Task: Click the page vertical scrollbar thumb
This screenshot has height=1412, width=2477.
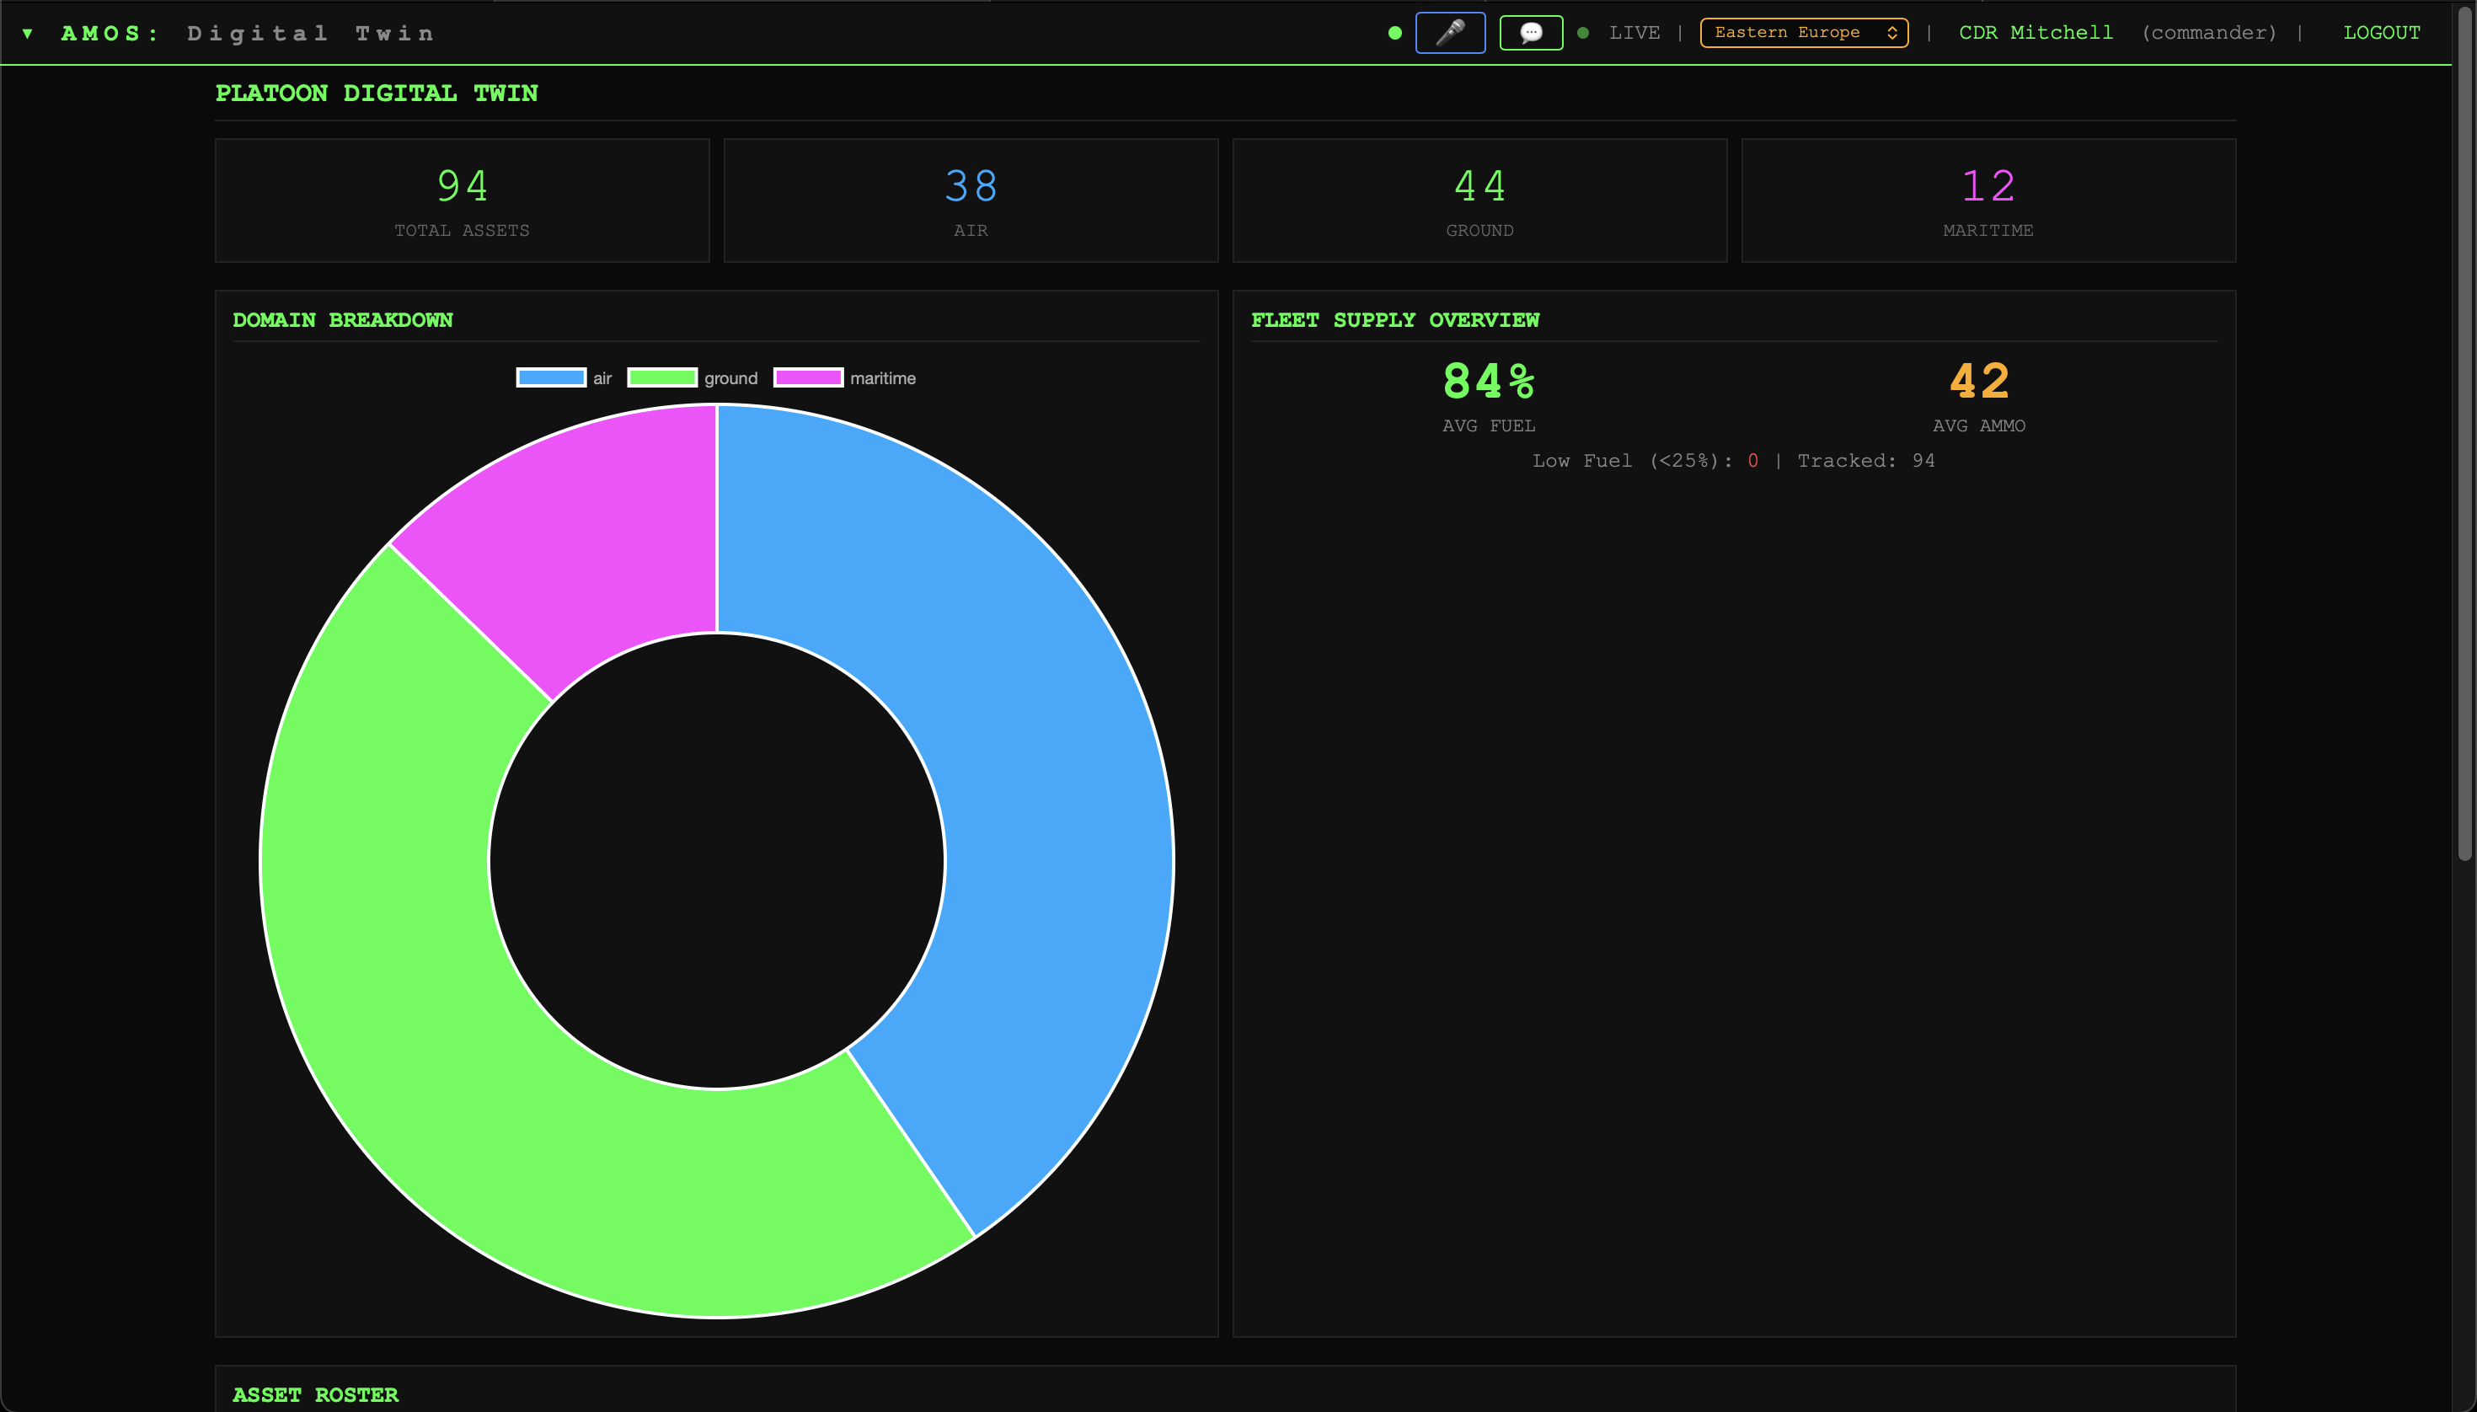Action: 2464,434
